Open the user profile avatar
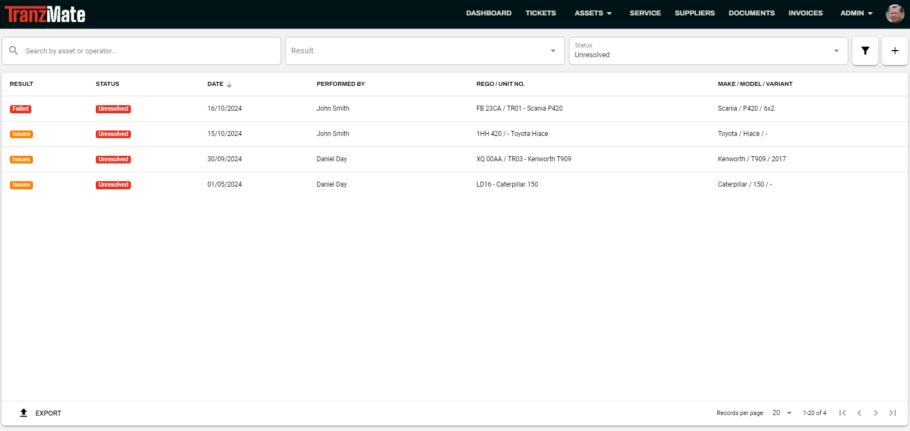The image size is (910, 431). (x=895, y=13)
